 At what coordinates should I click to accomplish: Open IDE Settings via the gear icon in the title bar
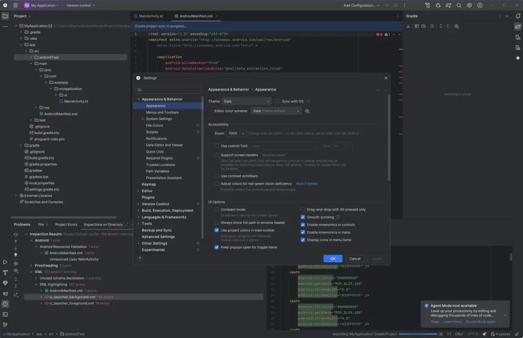tap(469, 5)
